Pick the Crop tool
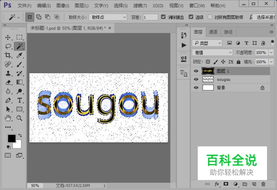This screenshot has width=277, height=190. click(x=8, y=56)
